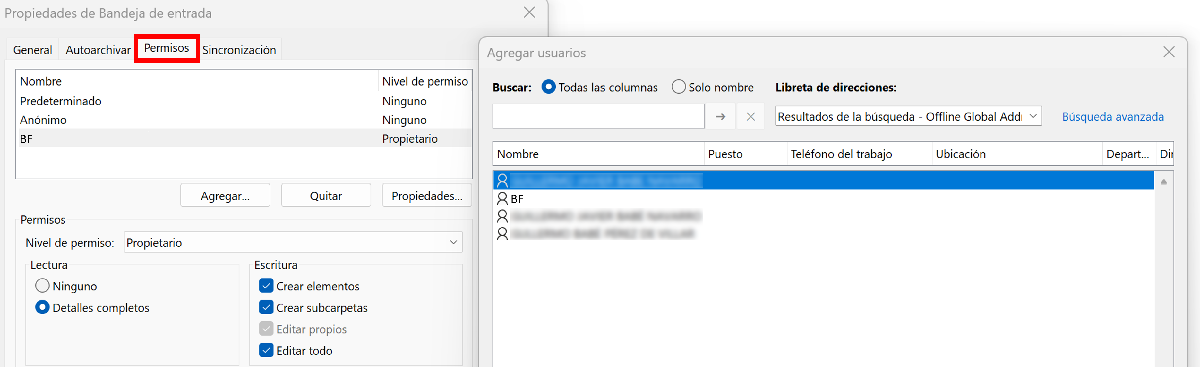Close the Agregar usuarios dialog
Image resolution: width=1200 pixels, height=367 pixels.
point(1168,52)
